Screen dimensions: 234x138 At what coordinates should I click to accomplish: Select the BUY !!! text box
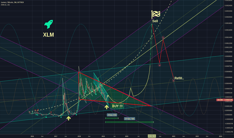tap(117, 106)
